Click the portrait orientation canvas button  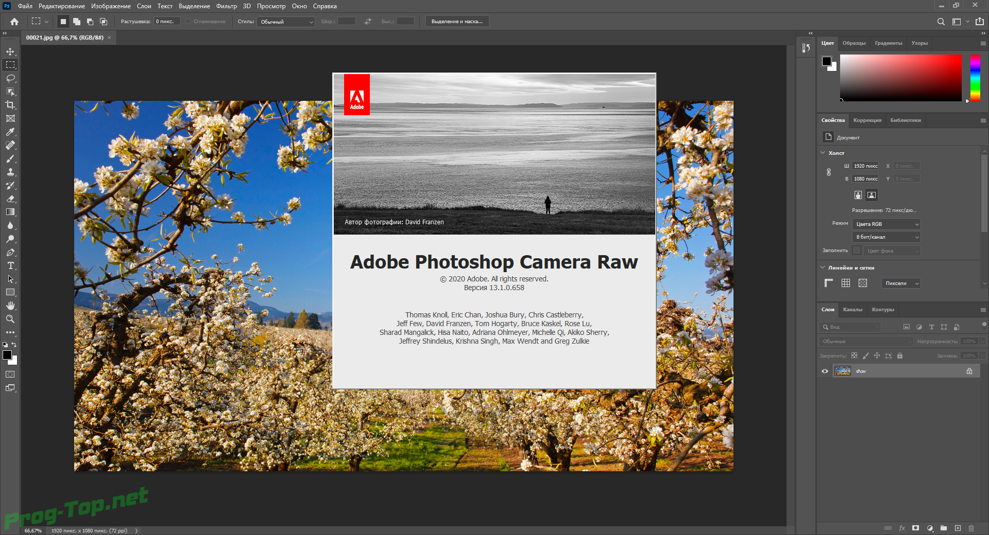858,195
